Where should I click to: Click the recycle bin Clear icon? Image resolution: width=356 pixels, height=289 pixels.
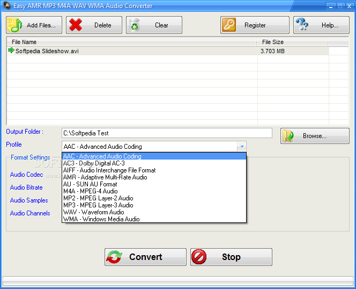pos(135,25)
